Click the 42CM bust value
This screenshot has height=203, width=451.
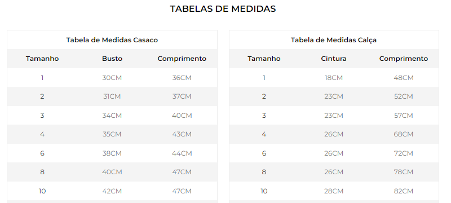tap(112, 191)
